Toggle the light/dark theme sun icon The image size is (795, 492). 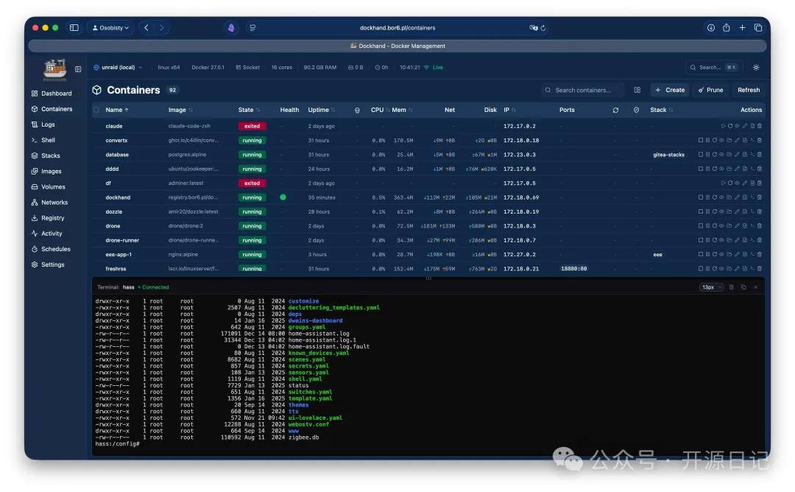pos(756,68)
